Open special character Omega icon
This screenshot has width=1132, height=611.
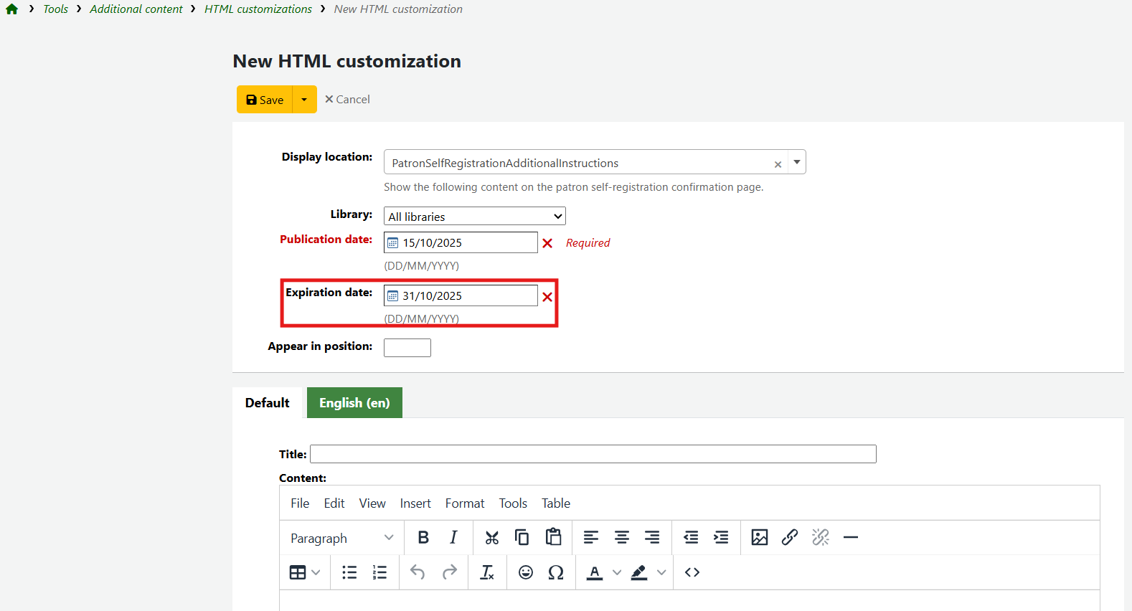pos(555,572)
